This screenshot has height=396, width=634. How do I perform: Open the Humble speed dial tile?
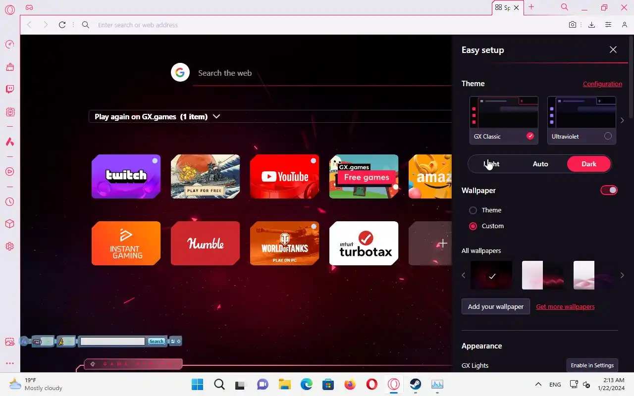point(206,243)
